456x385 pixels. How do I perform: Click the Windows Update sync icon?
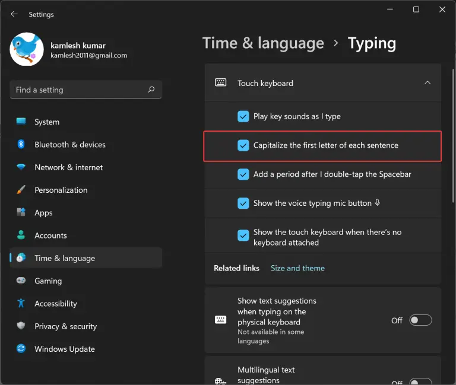(21, 348)
